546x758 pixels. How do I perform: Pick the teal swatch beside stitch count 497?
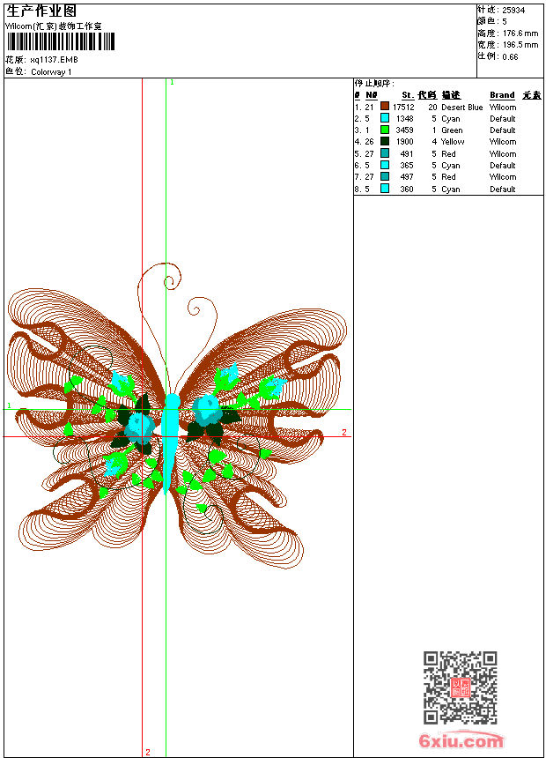[385, 176]
